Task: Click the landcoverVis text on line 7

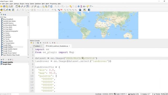Action: [x=44, y=67]
